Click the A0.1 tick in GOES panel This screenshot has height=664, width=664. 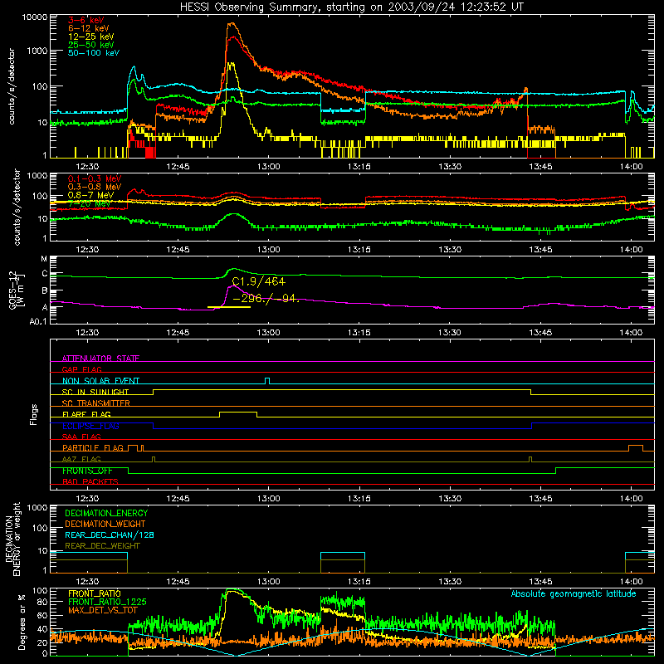click(37, 321)
